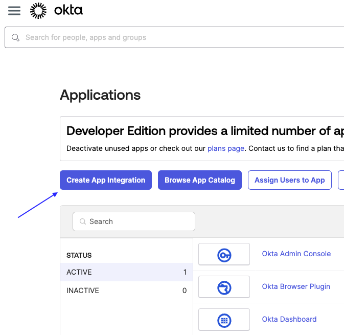Click the Okta Browser Plugin icon

[x=224, y=287]
